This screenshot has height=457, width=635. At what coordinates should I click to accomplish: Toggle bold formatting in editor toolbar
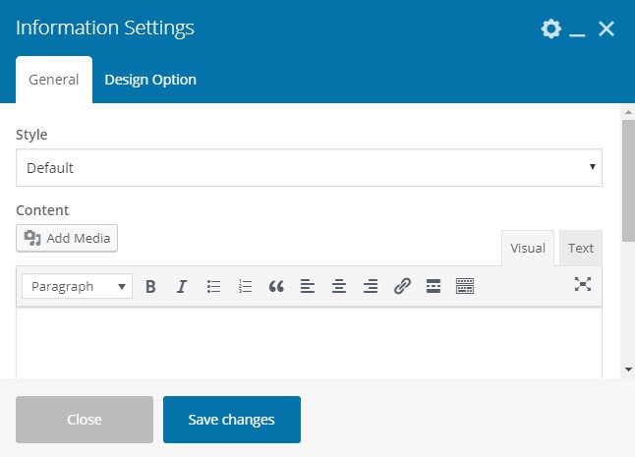(x=150, y=286)
